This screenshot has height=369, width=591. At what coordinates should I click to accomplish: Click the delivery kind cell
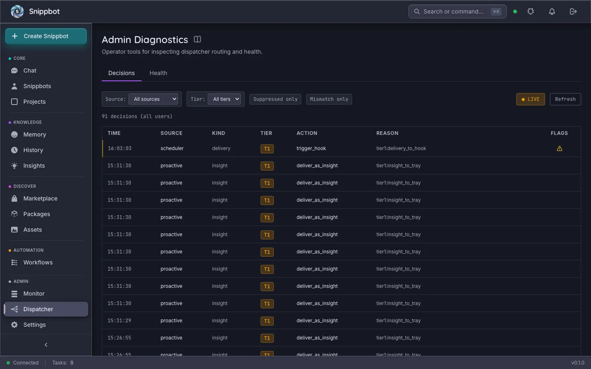[221, 148]
